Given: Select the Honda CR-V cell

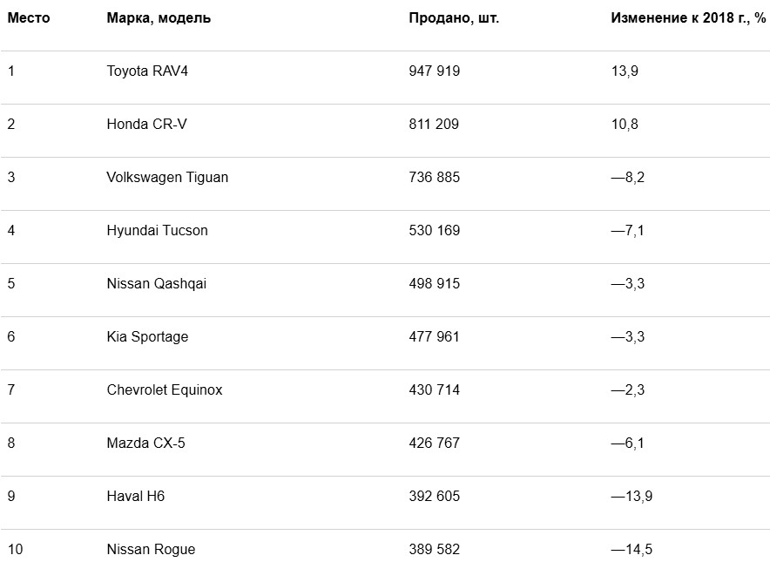Looking at the screenshot, I should [x=147, y=124].
